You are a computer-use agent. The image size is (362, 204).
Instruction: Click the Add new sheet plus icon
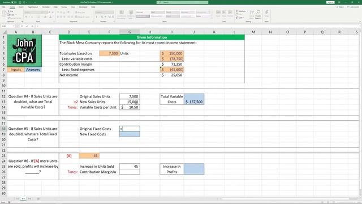click(x=38, y=199)
